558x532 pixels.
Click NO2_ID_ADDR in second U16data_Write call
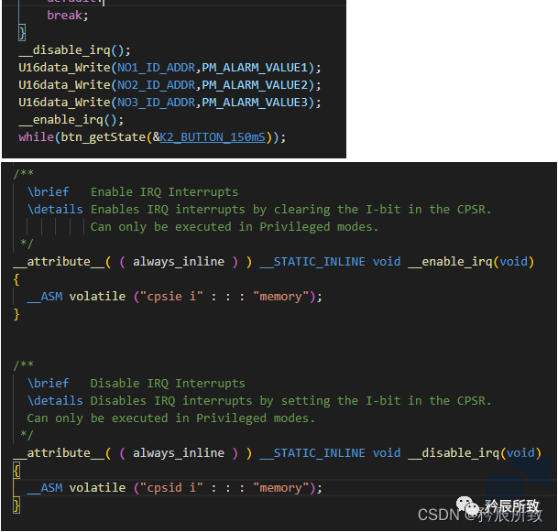157,85
